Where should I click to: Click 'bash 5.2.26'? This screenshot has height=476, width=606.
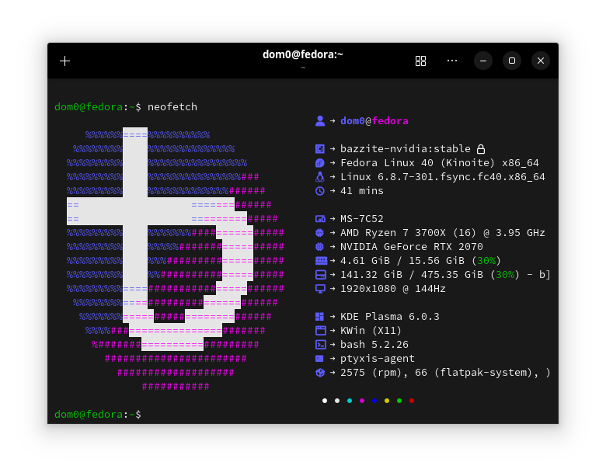pyautogui.click(x=374, y=345)
